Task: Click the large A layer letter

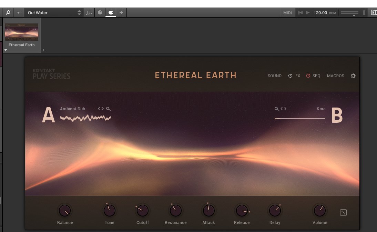Action: click(x=48, y=115)
